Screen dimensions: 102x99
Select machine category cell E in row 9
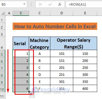[x=40, y=82]
